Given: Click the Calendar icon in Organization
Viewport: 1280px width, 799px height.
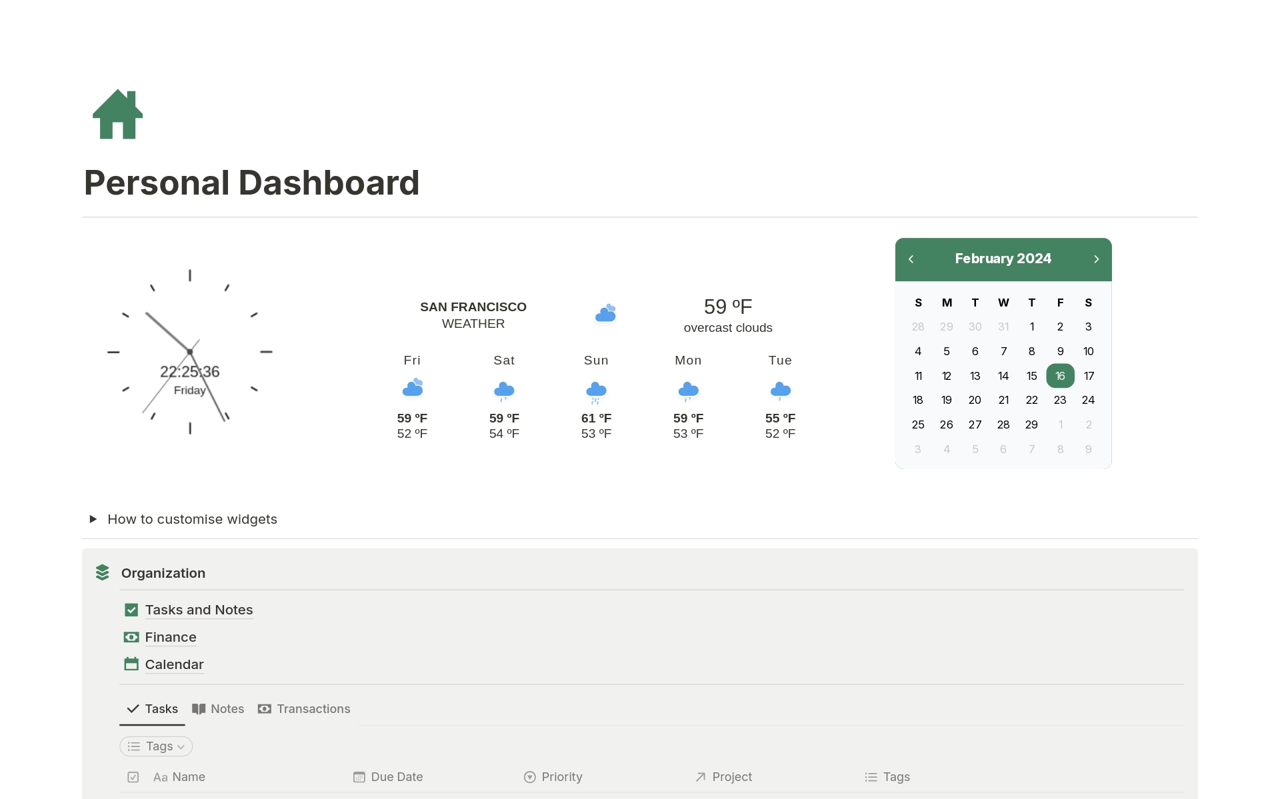Looking at the screenshot, I should click(x=131, y=663).
